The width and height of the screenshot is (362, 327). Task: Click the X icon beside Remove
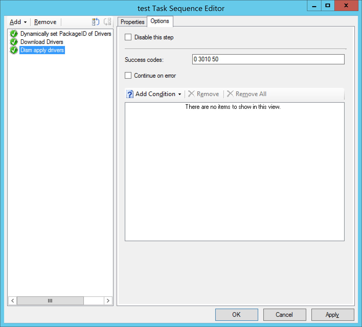click(x=191, y=94)
